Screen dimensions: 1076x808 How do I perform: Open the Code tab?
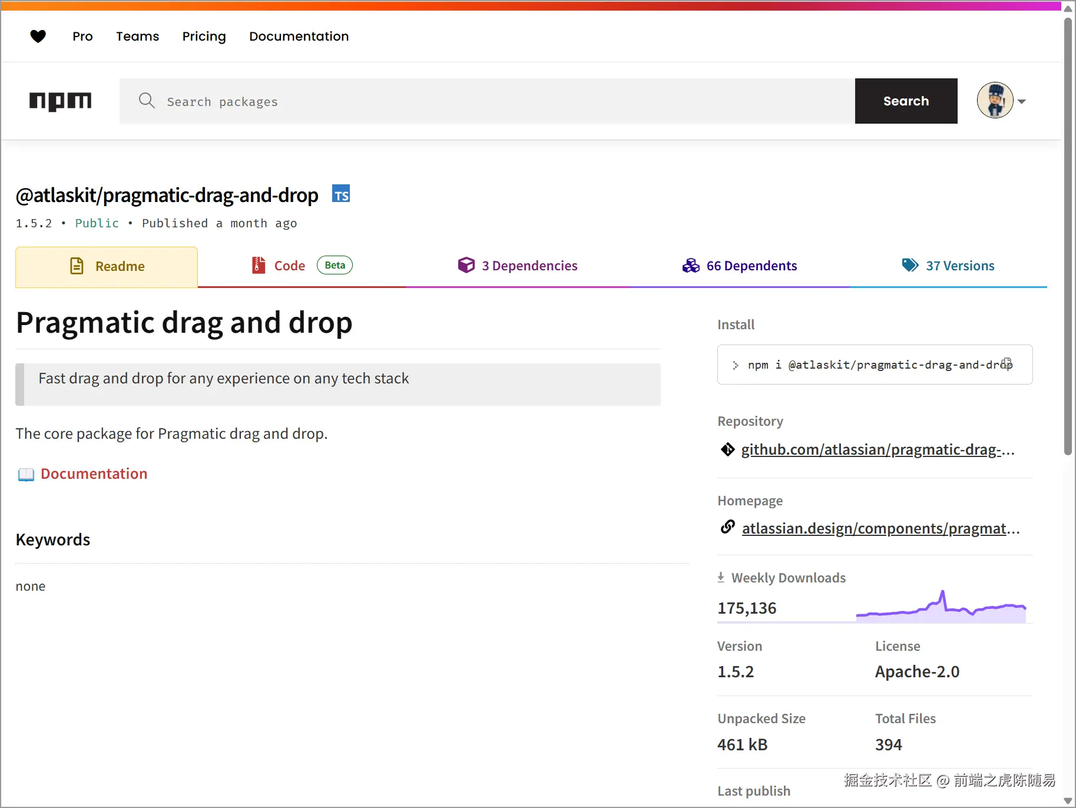(x=289, y=266)
